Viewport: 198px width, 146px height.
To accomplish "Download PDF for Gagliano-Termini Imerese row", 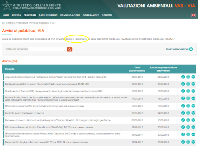I will pyautogui.click(x=193, y=142).
